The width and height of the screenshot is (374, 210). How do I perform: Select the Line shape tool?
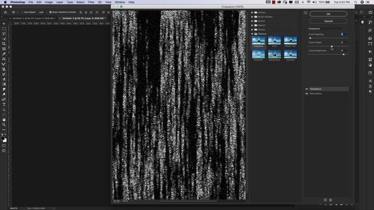[x=4, y=114]
